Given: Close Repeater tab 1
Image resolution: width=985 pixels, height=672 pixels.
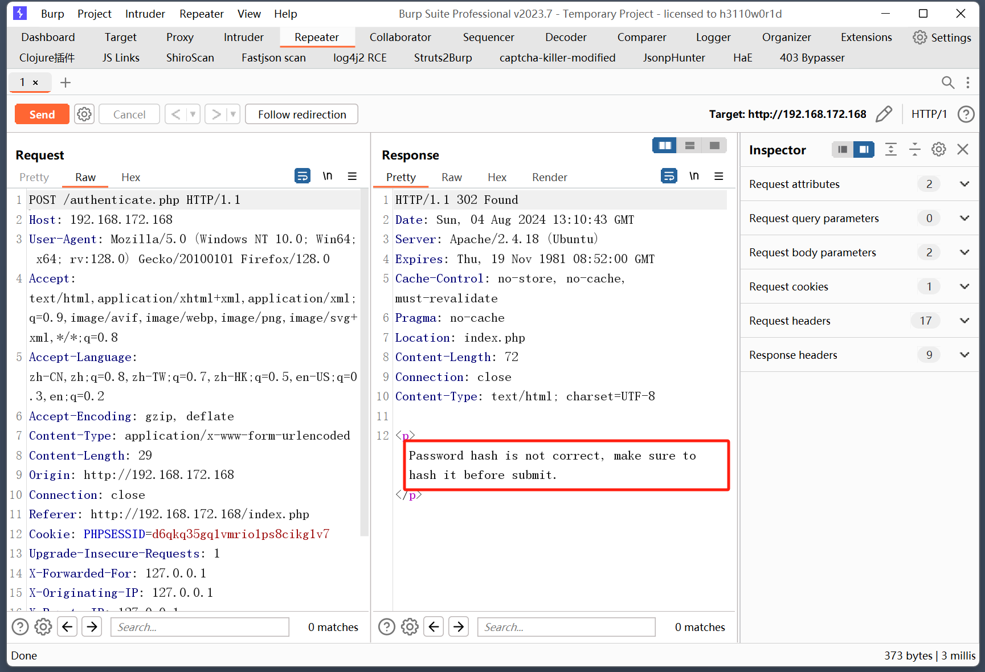Looking at the screenshot, I should click(35, 83).
